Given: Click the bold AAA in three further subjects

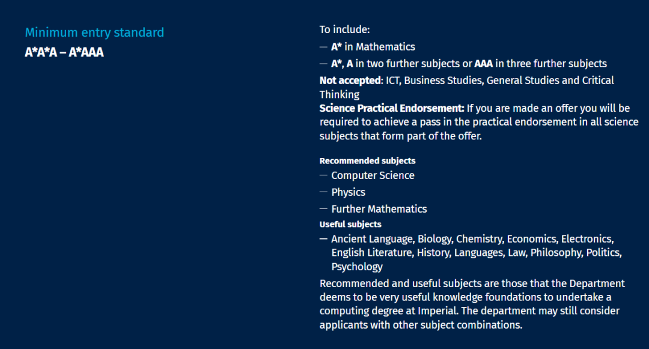Looking at the screenshot, I should (484, 64).
